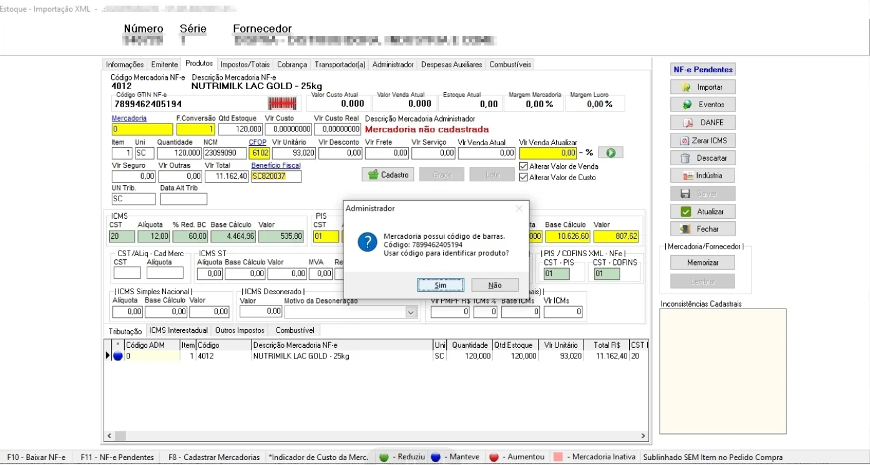Click the NF-e Pendentes header button
Viewport: 870px width, 465px height.
click(703, 69)
